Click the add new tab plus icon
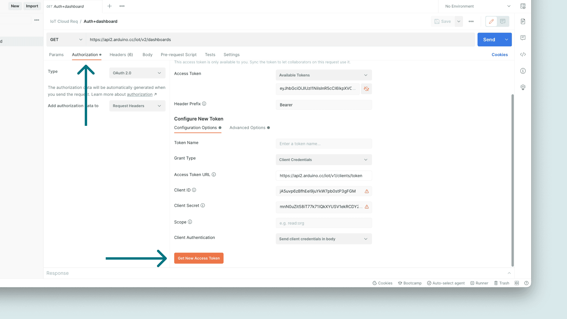This screenshot has width=567, height=319. (110, 6)
